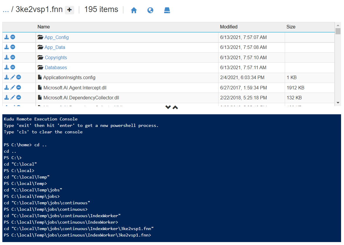Navigate up using the breadcrumb ellipsis
This screenshot has height=245, width=344.
(x=7, y=9)
